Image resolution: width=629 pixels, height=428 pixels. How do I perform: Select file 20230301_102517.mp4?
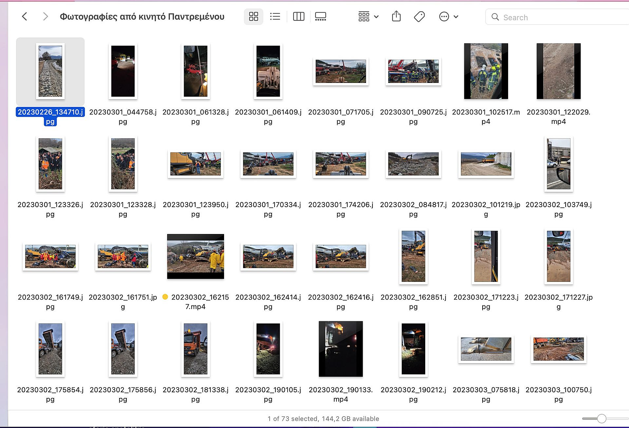tap(486, 71)
